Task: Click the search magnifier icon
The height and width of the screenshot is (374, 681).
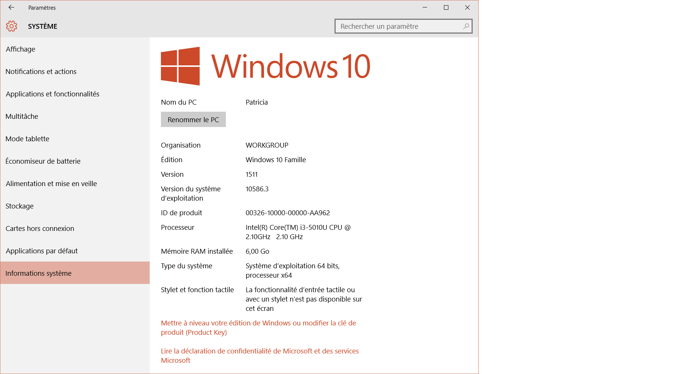Action: click(x=466, y=26)
